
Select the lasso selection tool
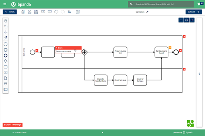[x=6, y=27]
